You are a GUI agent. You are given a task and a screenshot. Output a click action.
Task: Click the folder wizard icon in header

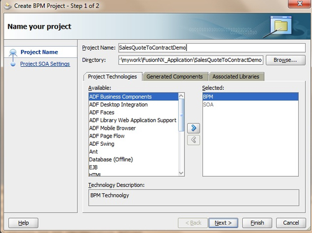(281, 26)
